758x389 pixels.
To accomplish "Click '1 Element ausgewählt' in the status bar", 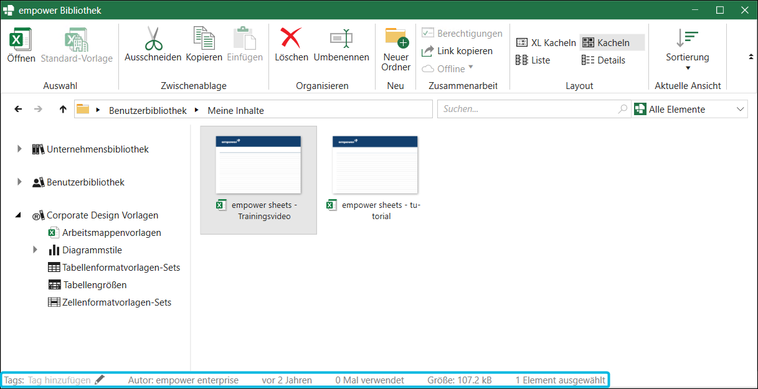I will click(x=561, y=380).
